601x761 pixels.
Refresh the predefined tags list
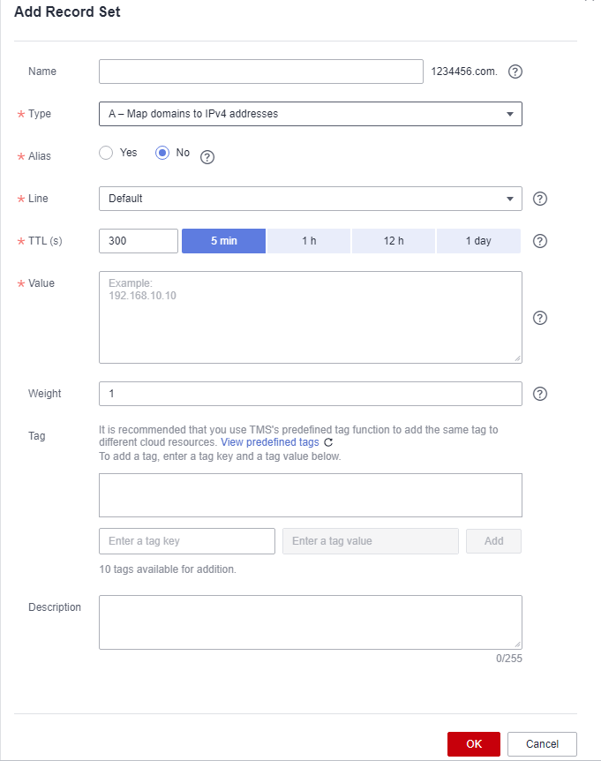tap(328, 442)
